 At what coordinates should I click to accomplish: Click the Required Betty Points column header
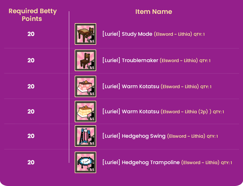click(x=33, y=15)
